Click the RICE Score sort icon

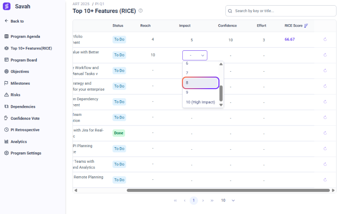pos(306,26)
